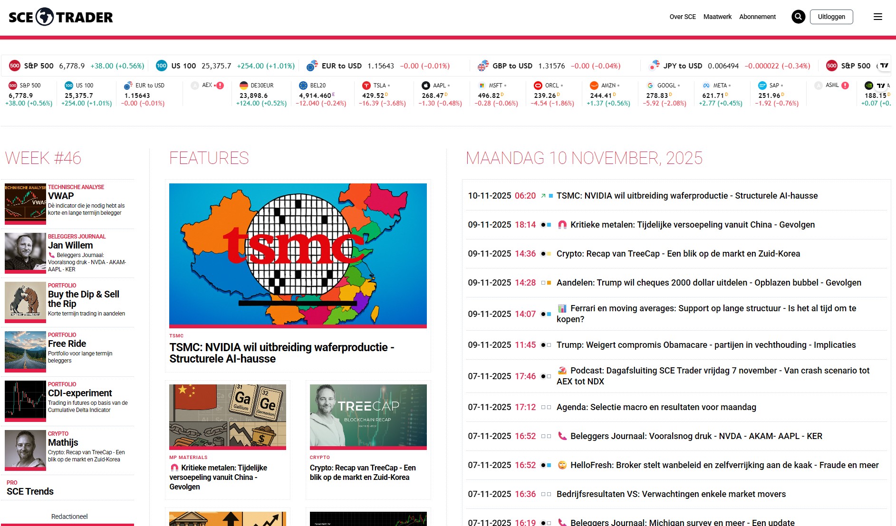The height and width of the screenshot is (526, 896).
Task: Click the AAPL ticker logo
Action: point(426,86)
